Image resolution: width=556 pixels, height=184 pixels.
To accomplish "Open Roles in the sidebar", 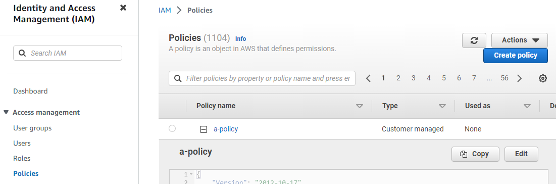I will click(22, 158).
